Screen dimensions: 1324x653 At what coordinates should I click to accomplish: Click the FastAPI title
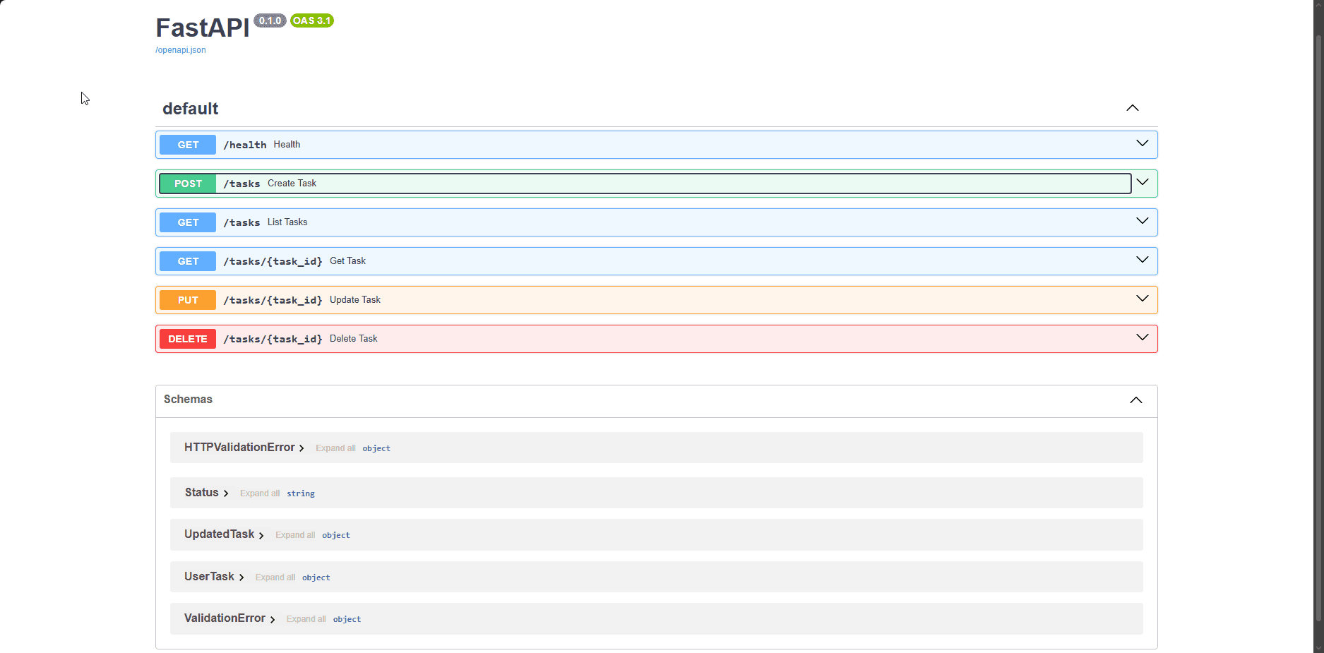coord(203,28)
